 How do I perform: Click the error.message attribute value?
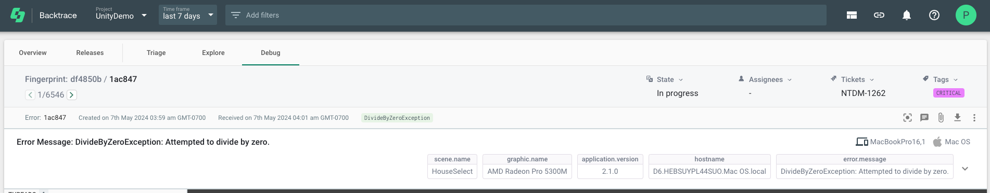[x=865, y=172]
